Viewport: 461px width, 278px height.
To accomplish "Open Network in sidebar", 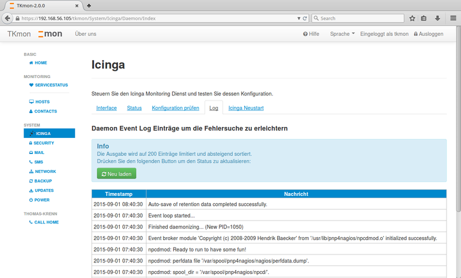I will pos(43,171).
